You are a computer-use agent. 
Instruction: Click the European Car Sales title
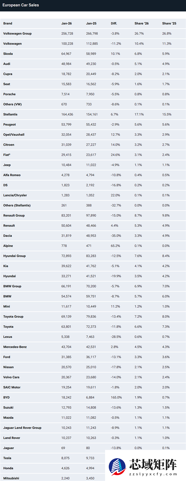click(x=21, y=5)
